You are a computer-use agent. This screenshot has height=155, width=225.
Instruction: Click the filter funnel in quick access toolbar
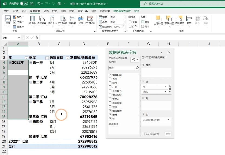click(54, 4)
